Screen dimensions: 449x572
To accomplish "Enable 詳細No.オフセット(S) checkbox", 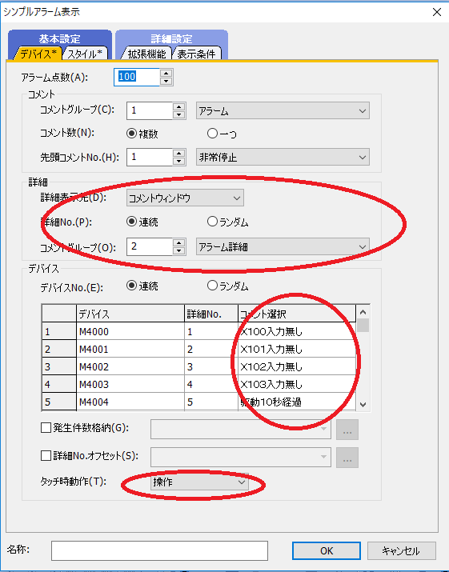I will coord(46,455).
